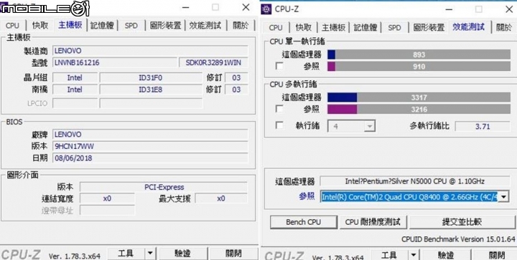Open the 記憶體 tab in right window

pyautogui.click(x=365, y=28)
